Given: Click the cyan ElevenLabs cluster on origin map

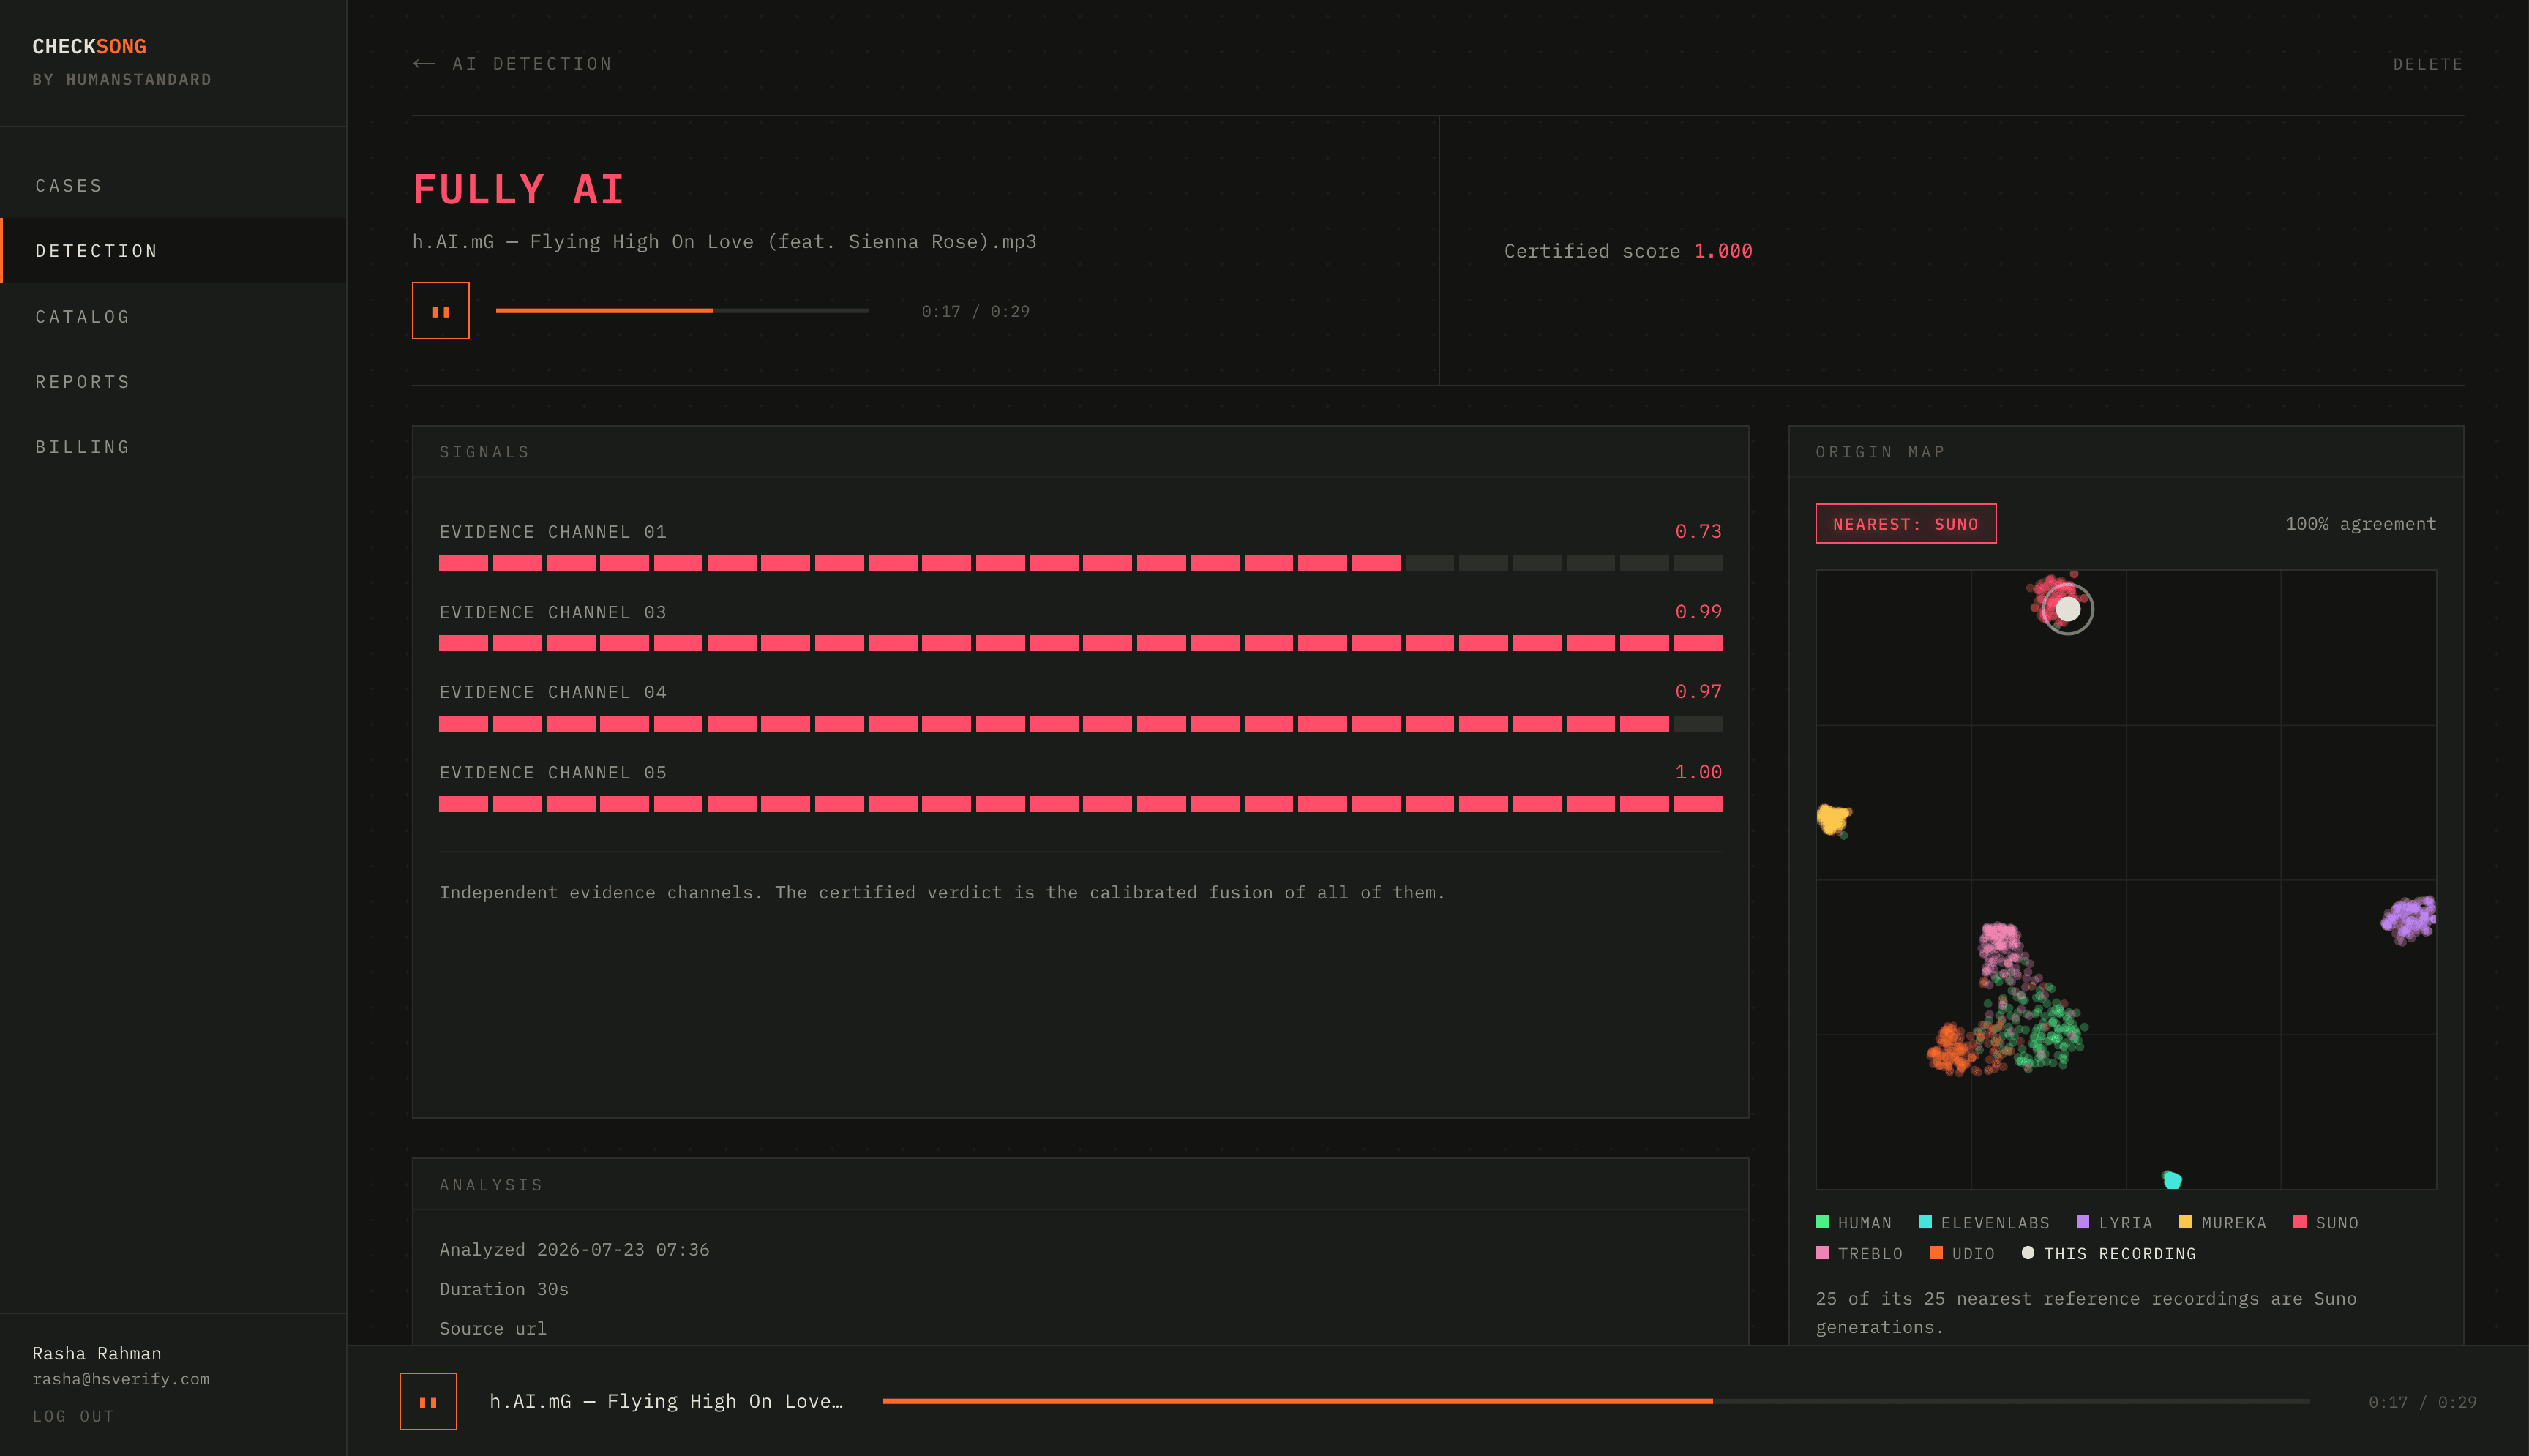Looking at the screenshot, I should pyautogui.click(x=2171, y=1180).
